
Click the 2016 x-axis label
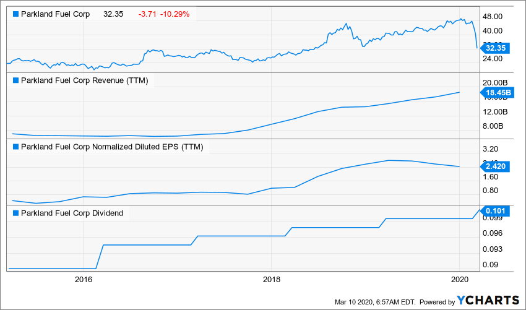tap(84, 279)
